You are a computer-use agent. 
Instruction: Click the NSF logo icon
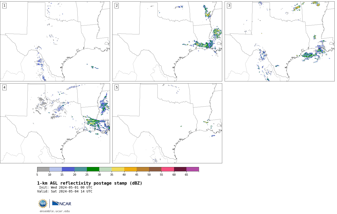pyautogui.click(x=43, y=203)
